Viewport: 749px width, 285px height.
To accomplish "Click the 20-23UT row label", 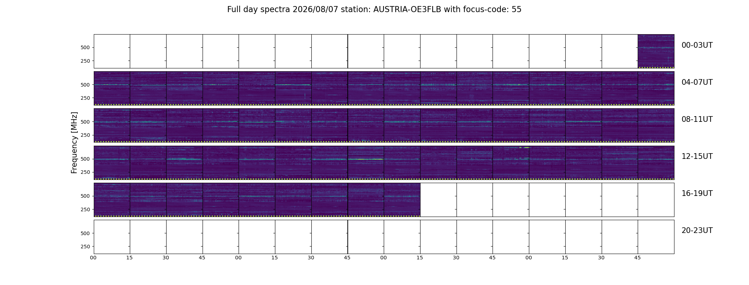I will pyautogui.click(x=697, y=230).
